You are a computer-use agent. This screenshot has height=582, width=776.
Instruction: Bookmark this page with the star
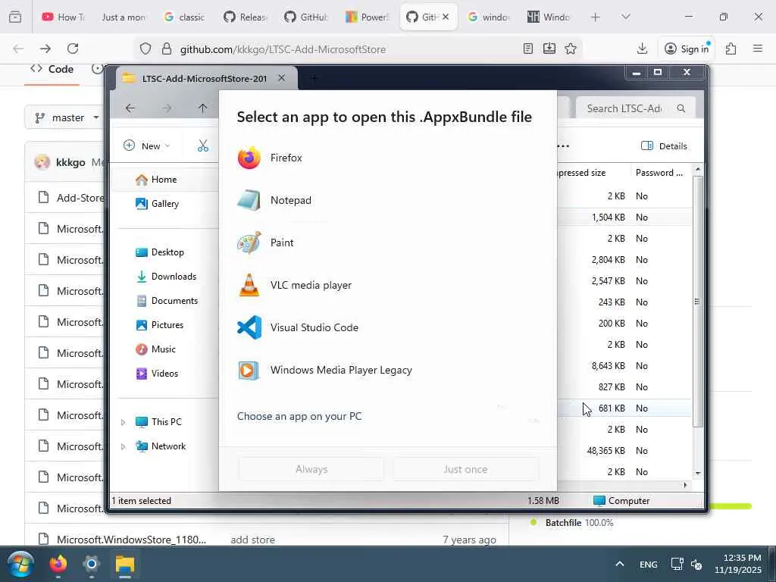coord(571,48)
